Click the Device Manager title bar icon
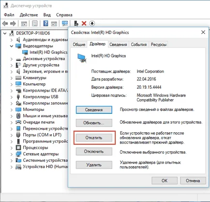The height and width of the screenshot is (202, 210). (x=6, y=6)
